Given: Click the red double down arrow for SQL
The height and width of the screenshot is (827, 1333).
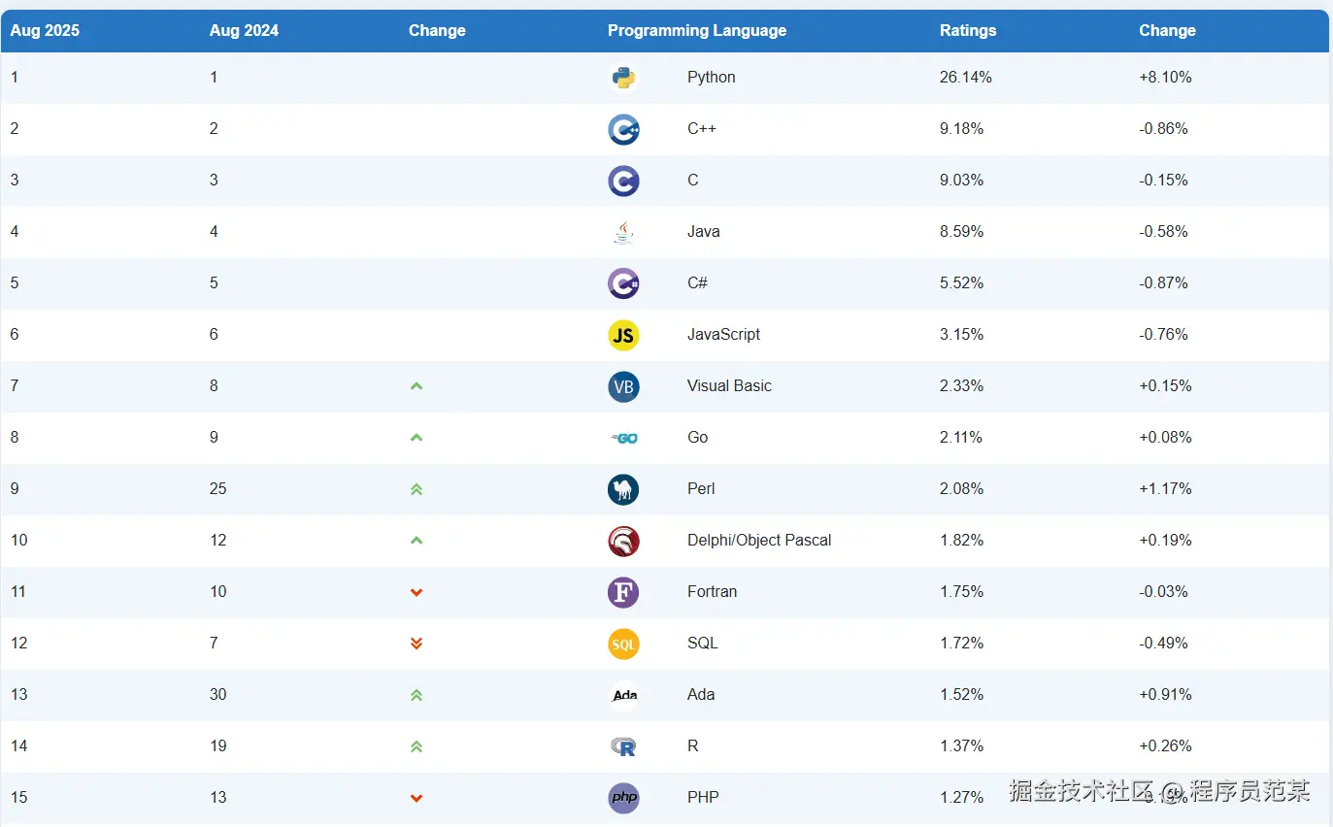Looking at the screenshot, I should click(417, 644).
